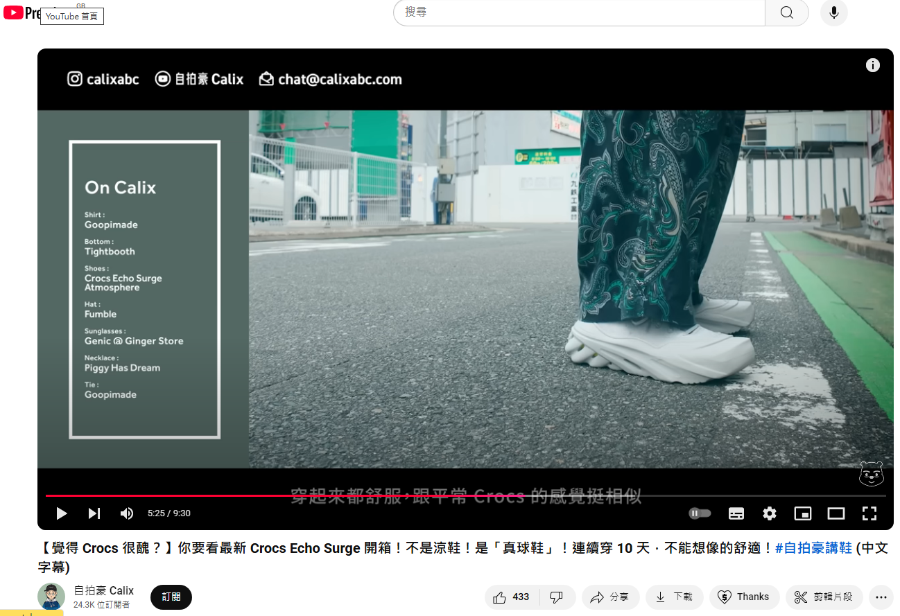Open the channel avatar of 自拍豪 Calix
The image size is (900, 616).
[51, 597]
